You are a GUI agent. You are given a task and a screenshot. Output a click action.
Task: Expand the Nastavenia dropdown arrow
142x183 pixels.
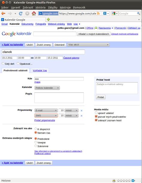coord(112,28)
